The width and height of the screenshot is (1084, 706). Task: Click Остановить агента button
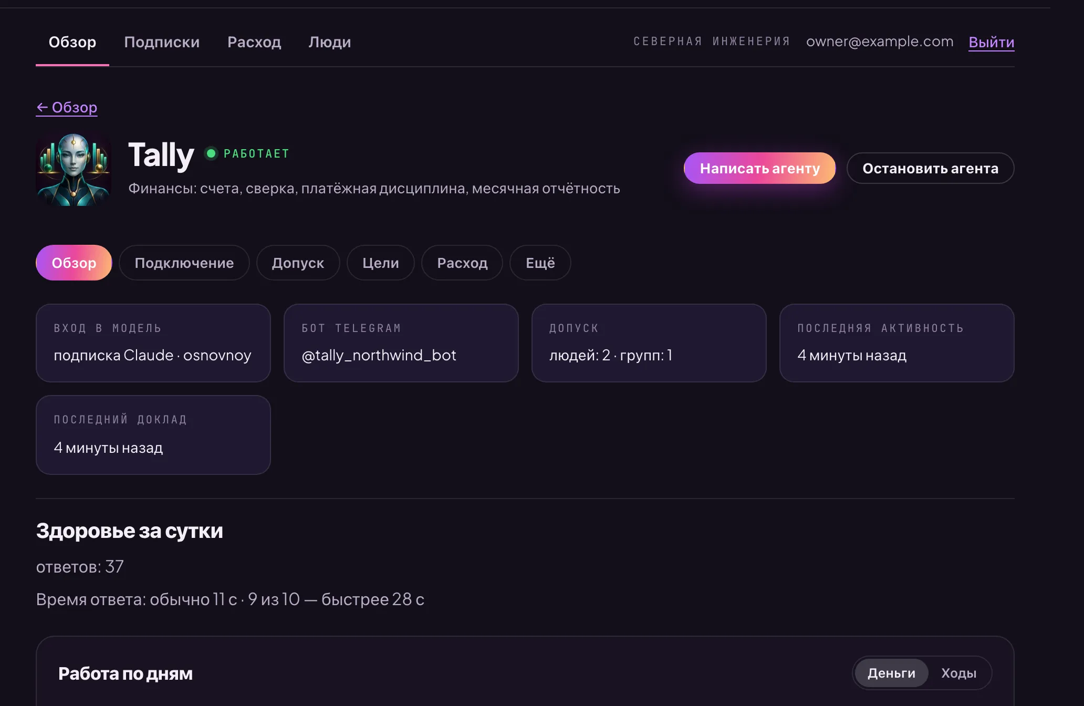[x=930, y=168]
